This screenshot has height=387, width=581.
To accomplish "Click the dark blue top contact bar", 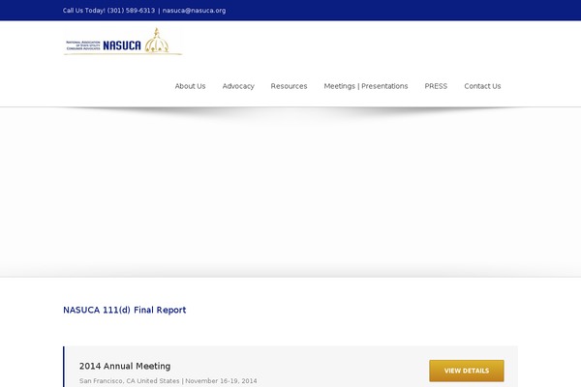I will [387, 11].
